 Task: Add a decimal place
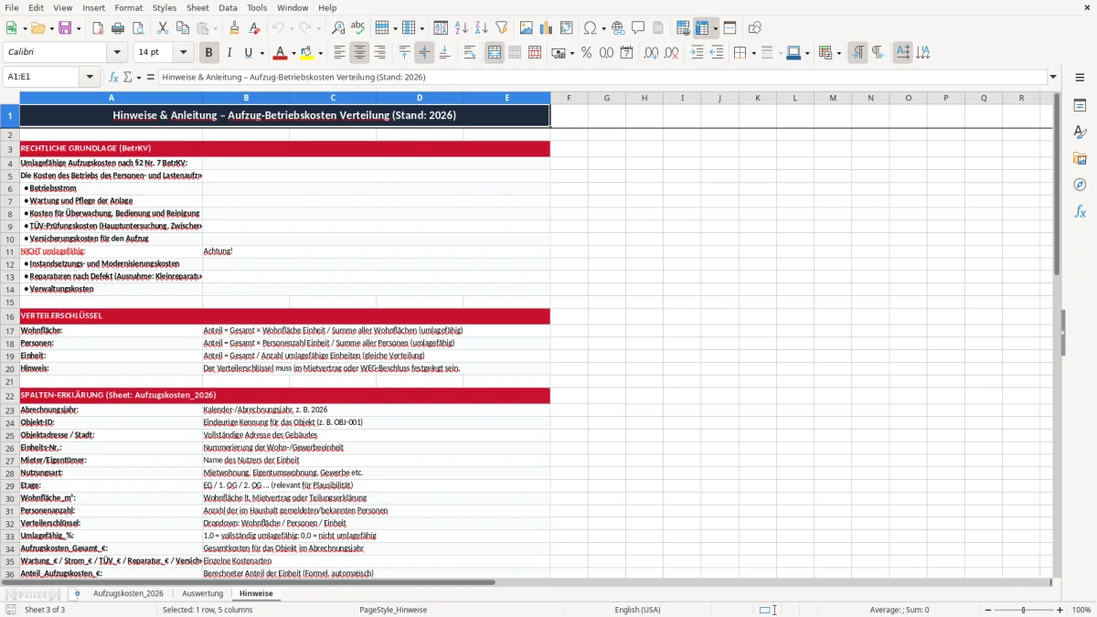(652, 53)
